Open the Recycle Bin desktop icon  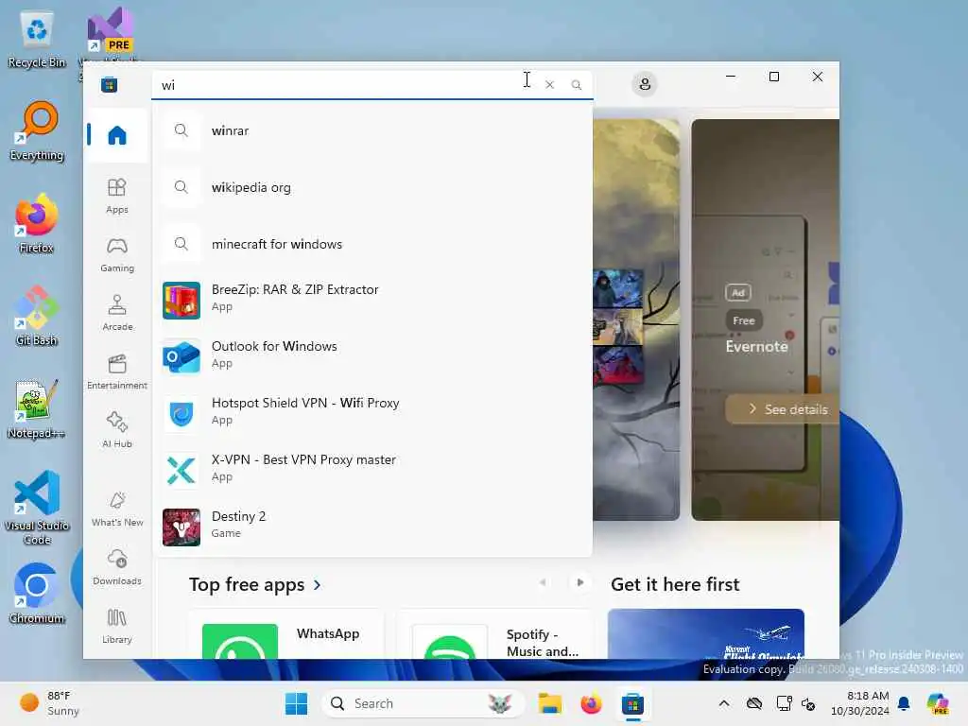pyautogui.click(x=37, y=40)
